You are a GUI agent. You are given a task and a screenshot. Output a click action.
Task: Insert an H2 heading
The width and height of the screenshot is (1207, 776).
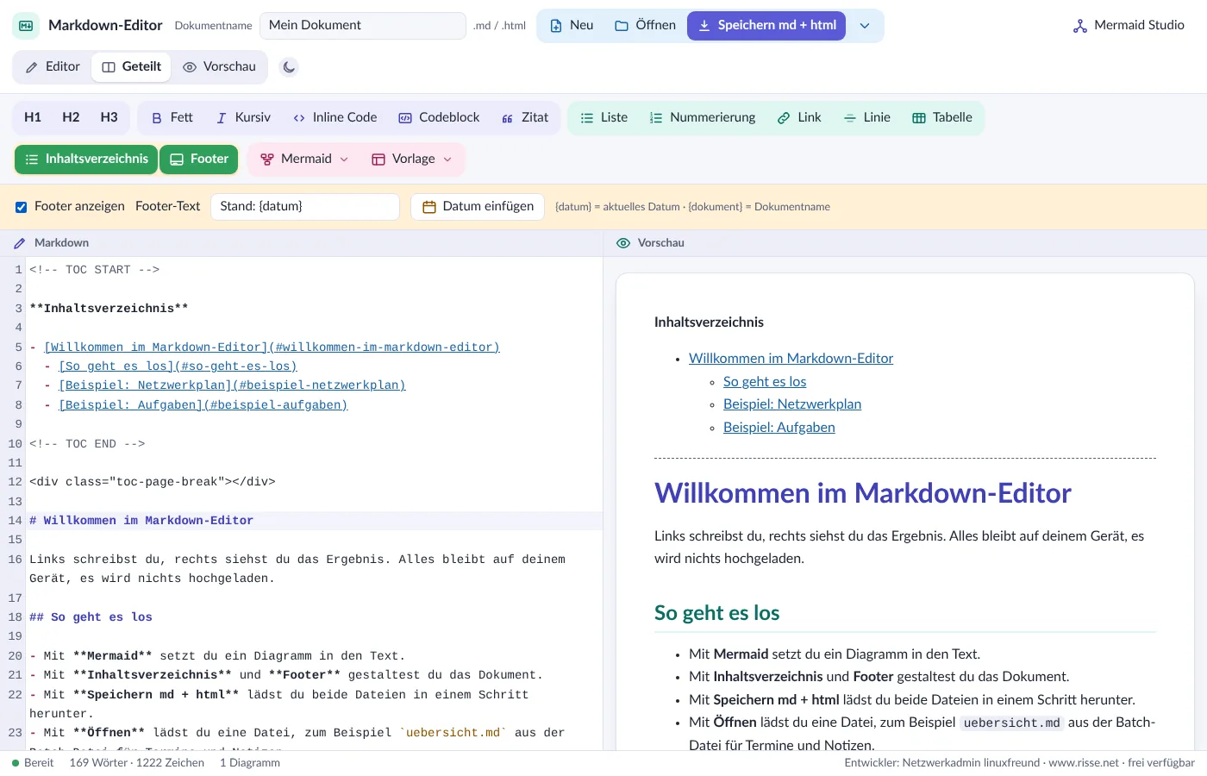point(71,117)
